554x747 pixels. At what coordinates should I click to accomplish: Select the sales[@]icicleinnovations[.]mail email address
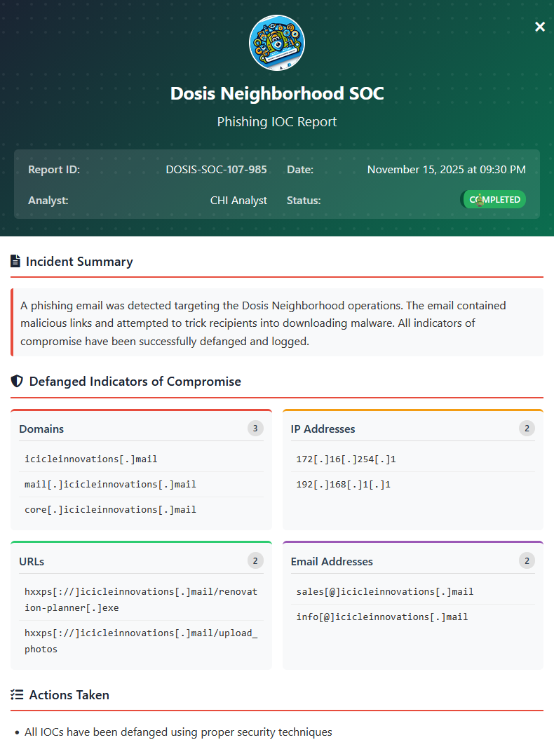(x=385, y=592)
